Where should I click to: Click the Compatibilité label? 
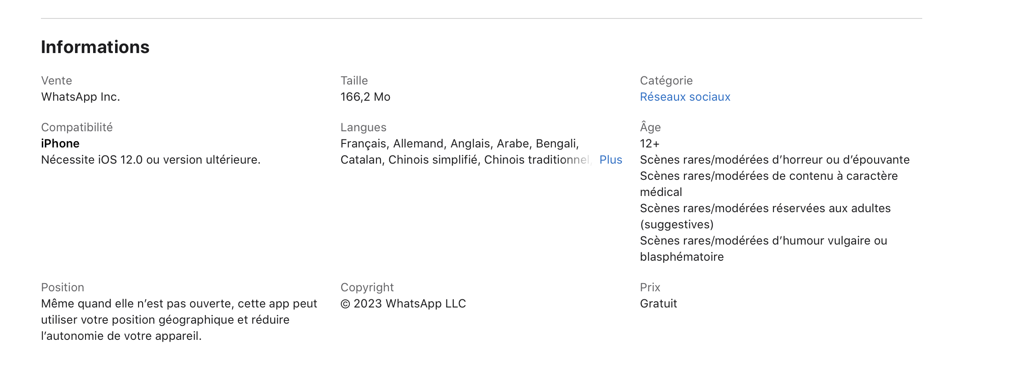tap(77, 127)
